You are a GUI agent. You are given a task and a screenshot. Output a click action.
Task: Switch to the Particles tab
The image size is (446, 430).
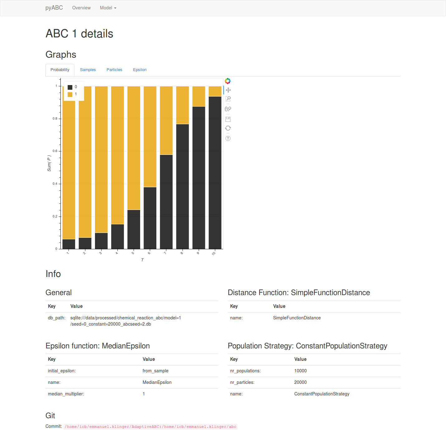(114, 70)
